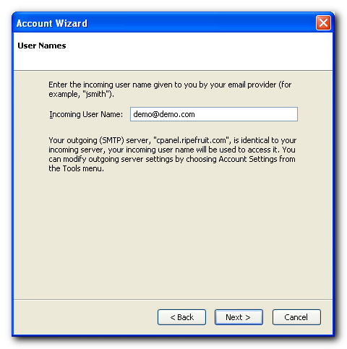Click "the Tools menu" text
Screen dimensions: 347x349
click(76, 168)
